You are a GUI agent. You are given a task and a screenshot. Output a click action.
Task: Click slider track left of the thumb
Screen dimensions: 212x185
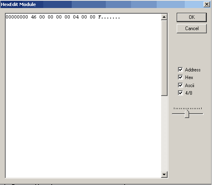click(178, 114)
